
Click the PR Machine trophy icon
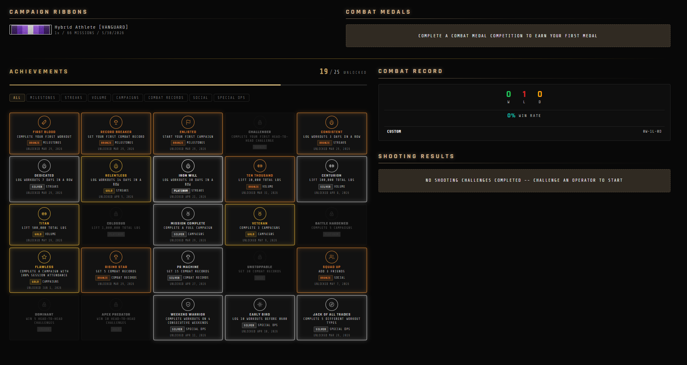pyautogui.click(x=188, y=257)
